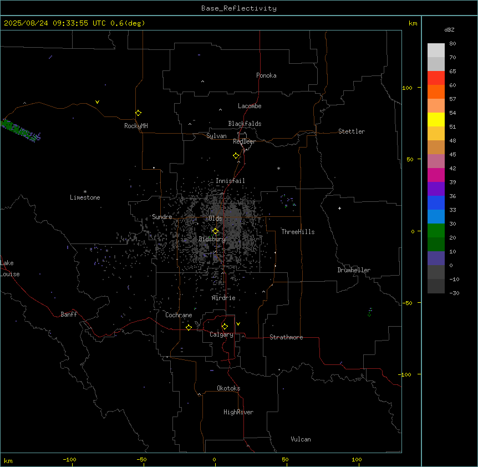478x467 pixels.
Task: Click the Lacombe city label
Action: tap(250, 106)
